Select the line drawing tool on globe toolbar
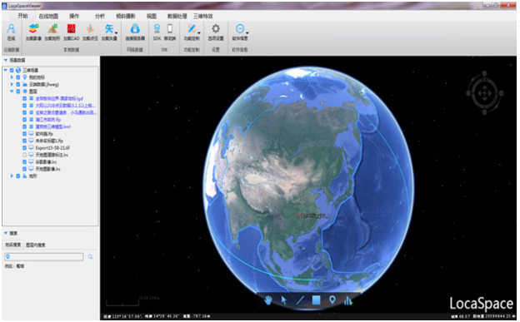 pos(300,300)
